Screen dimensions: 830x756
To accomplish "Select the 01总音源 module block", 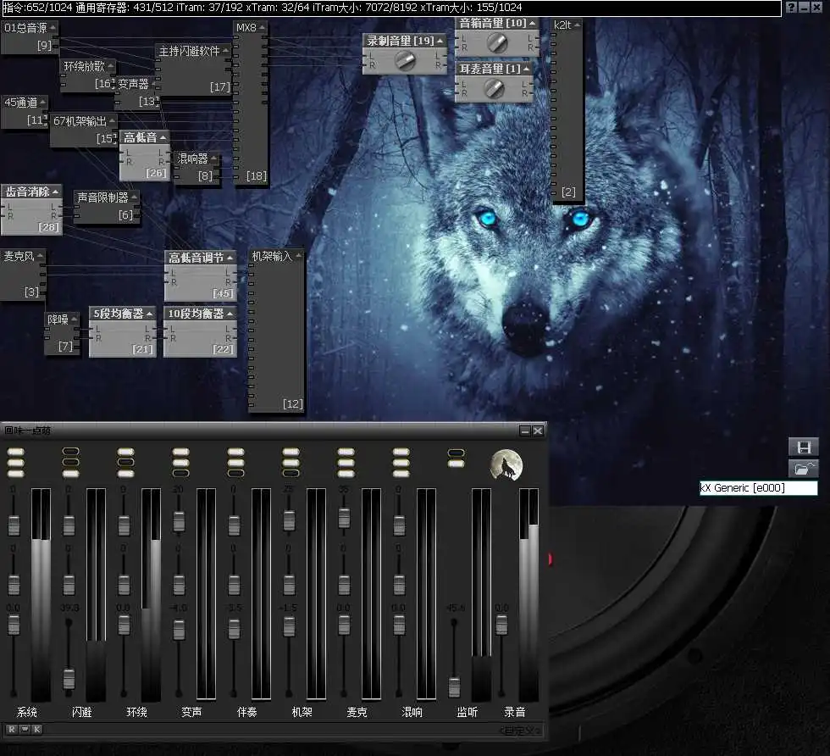I will click(30, 37).
